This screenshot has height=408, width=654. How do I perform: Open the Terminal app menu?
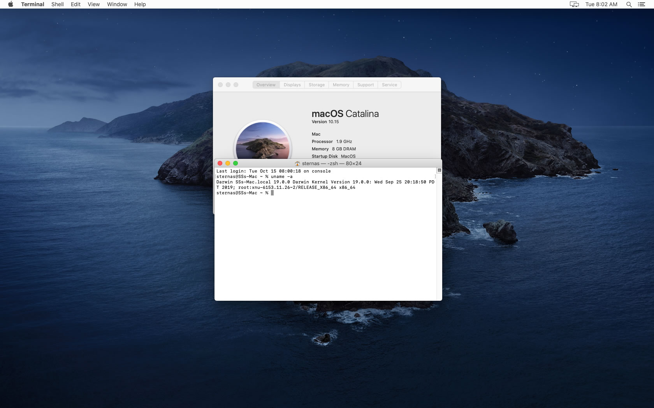pos(33,4)
